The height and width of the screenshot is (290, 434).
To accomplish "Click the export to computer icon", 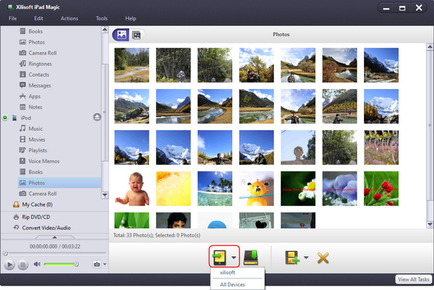I will coord(251,257).
